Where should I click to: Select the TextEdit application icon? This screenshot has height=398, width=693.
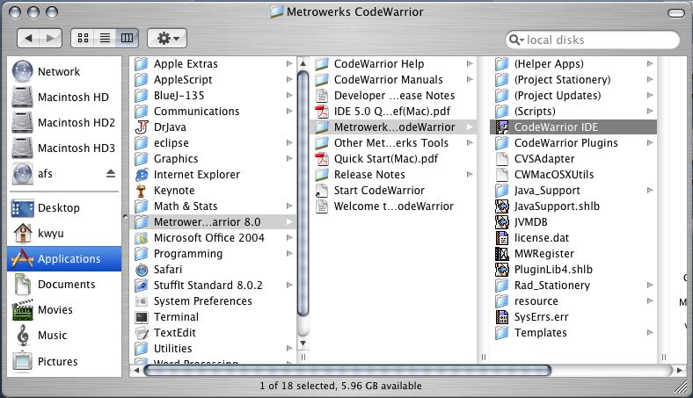(142, 333)
